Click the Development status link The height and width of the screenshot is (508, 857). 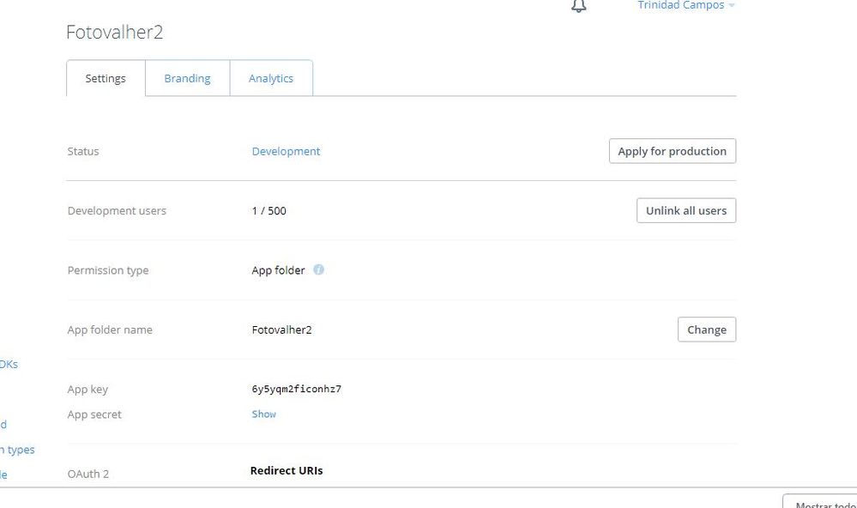point(286,151)
